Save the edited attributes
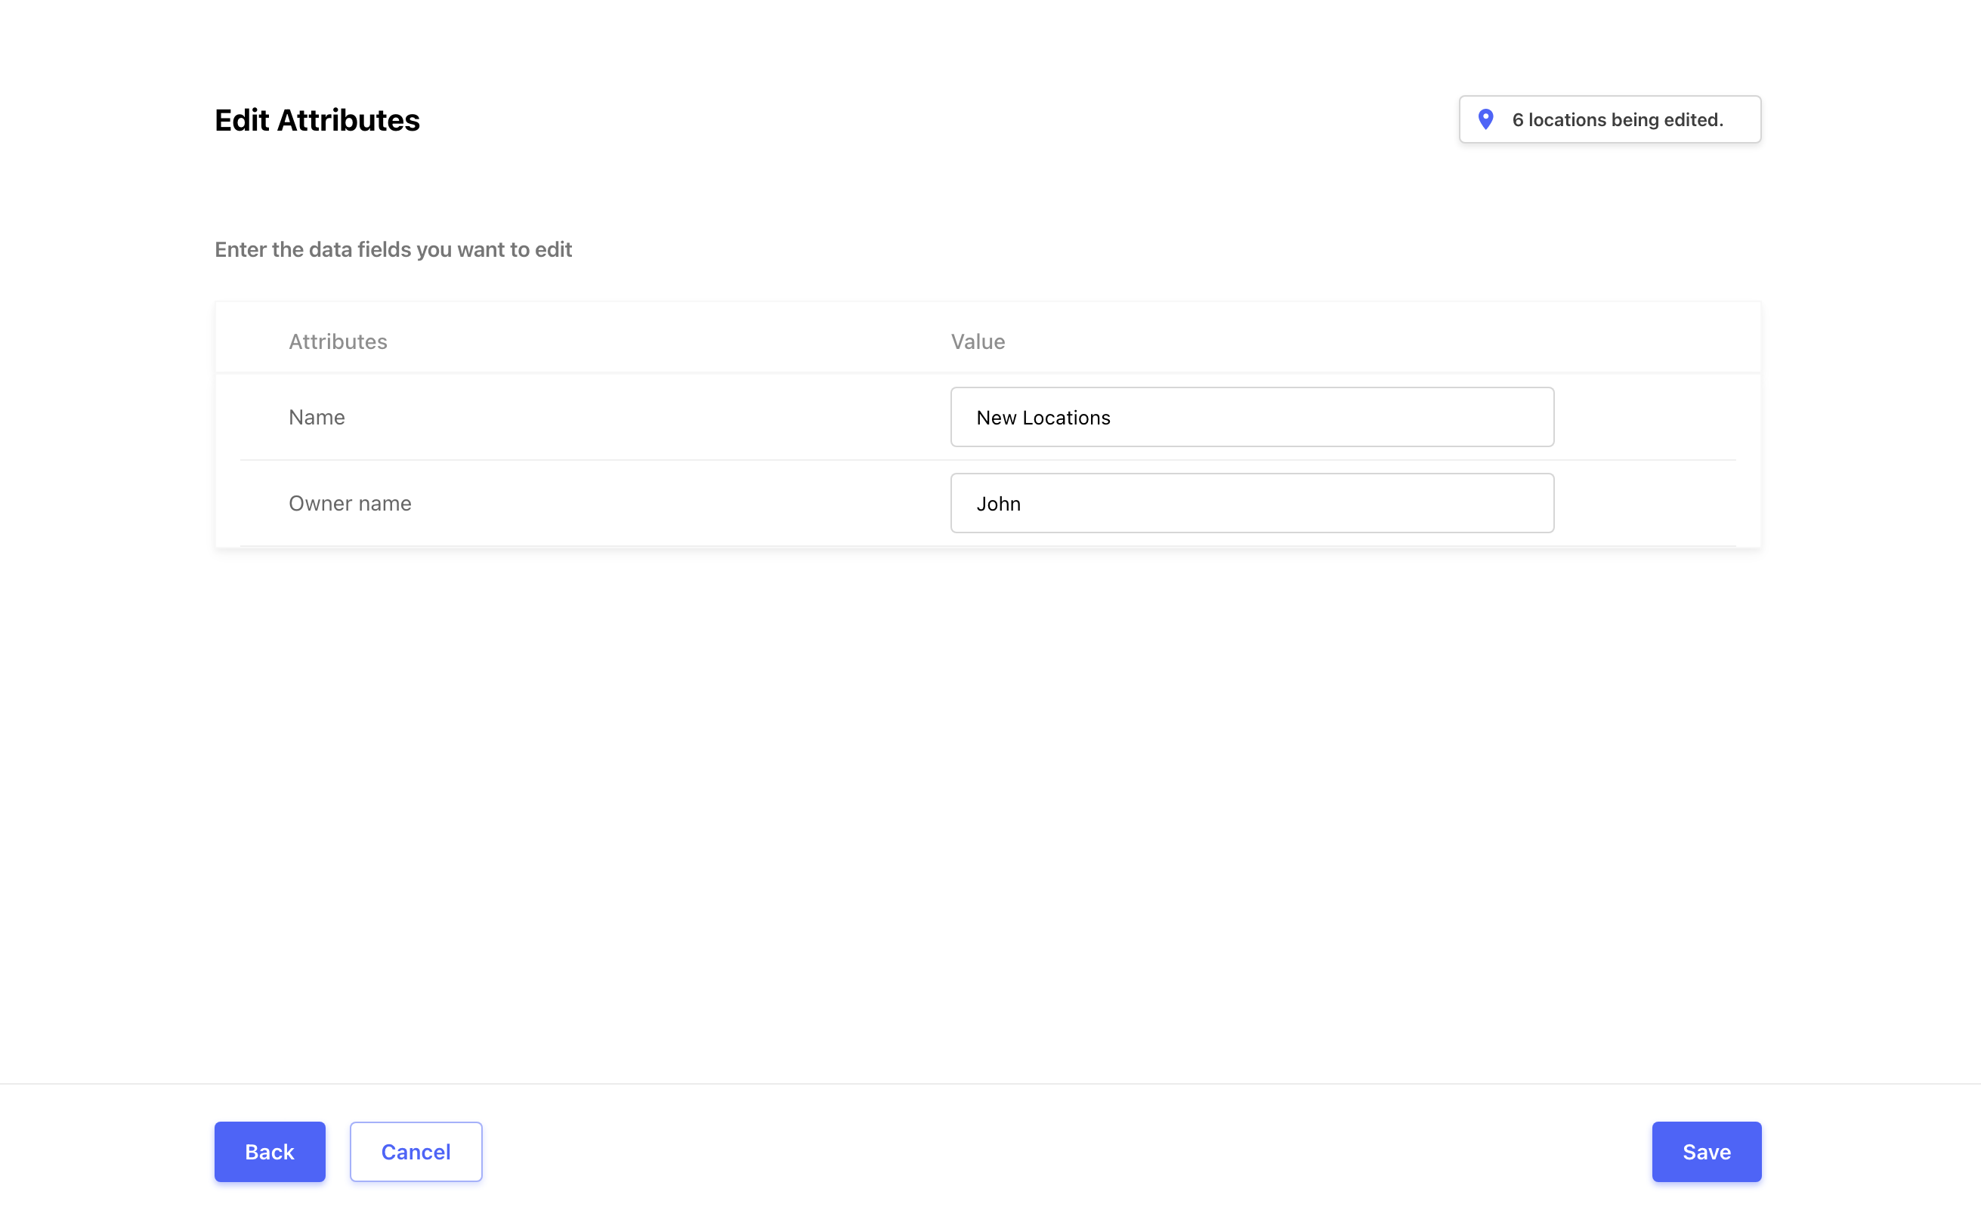Viewport: 1981px width, 1207px height. click(1706, 1152)
